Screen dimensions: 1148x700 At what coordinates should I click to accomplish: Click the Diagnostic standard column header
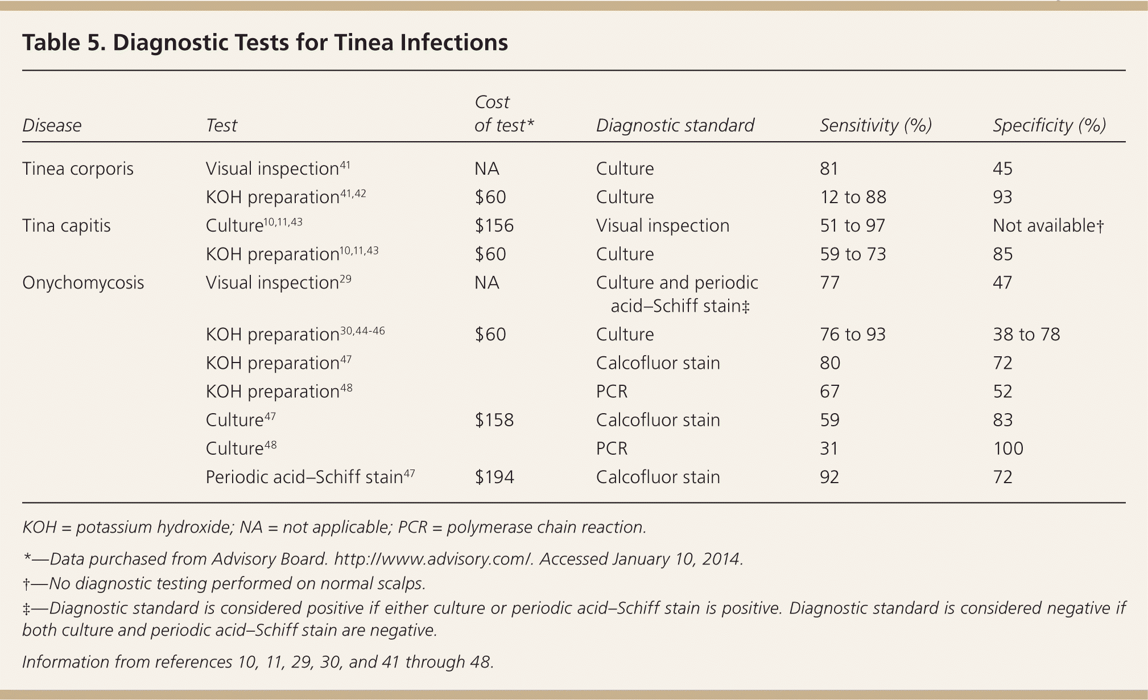pyautogui.click(x=675, y=125)
